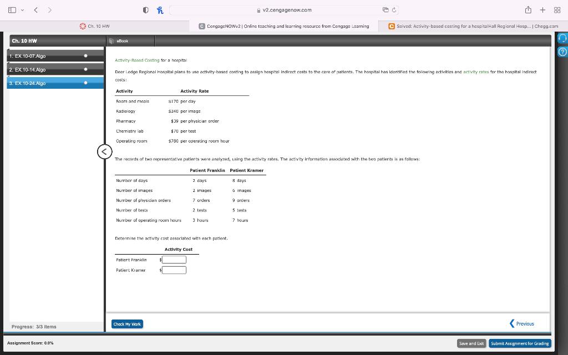Go back with Safari back arrow
This screenshot has height=355, width=568.
tap(36, 10)
